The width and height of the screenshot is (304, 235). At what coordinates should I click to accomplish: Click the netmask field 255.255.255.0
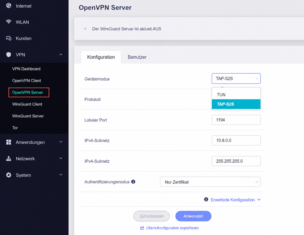click(236, 161)
